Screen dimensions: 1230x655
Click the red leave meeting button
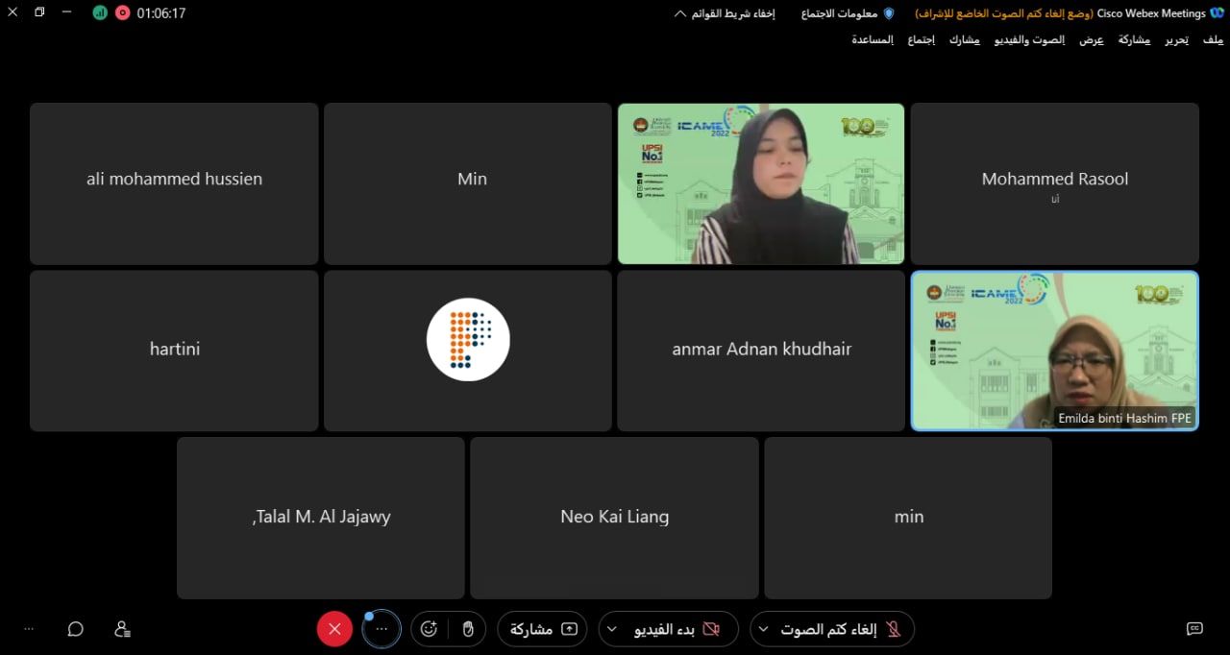334,629
